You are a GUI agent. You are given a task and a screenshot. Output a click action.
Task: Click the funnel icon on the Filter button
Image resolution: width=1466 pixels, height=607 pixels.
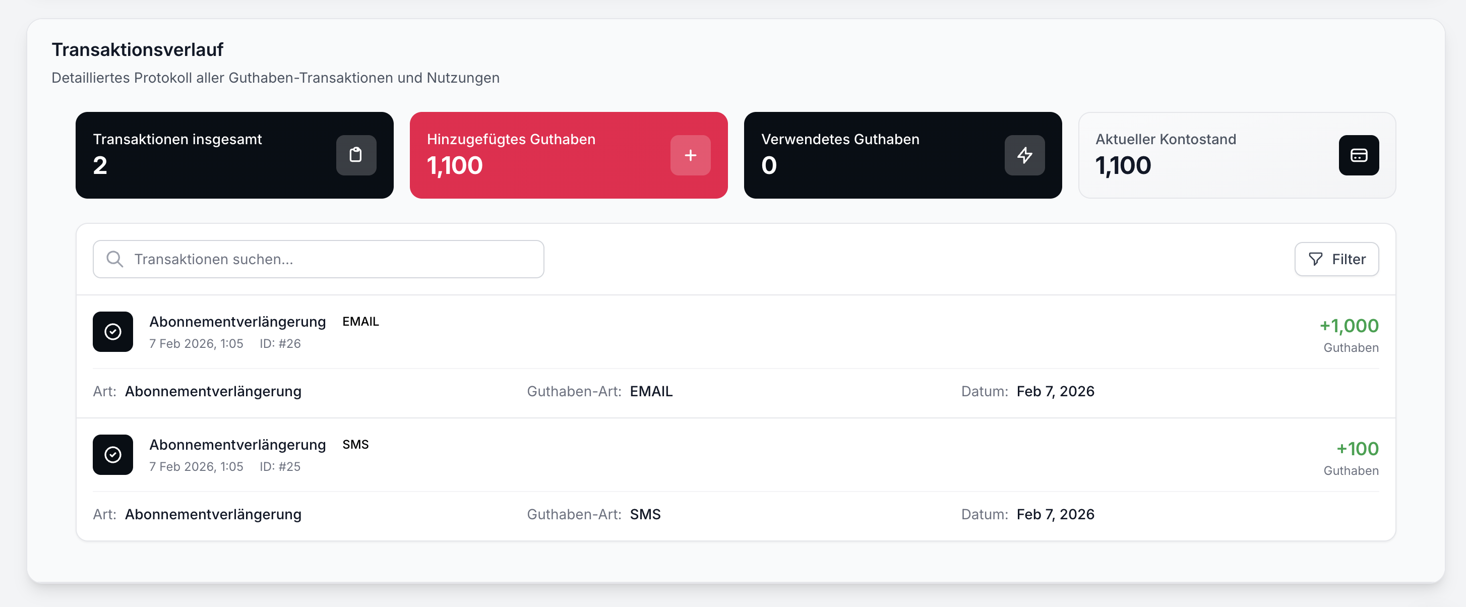pos(1315,259)
